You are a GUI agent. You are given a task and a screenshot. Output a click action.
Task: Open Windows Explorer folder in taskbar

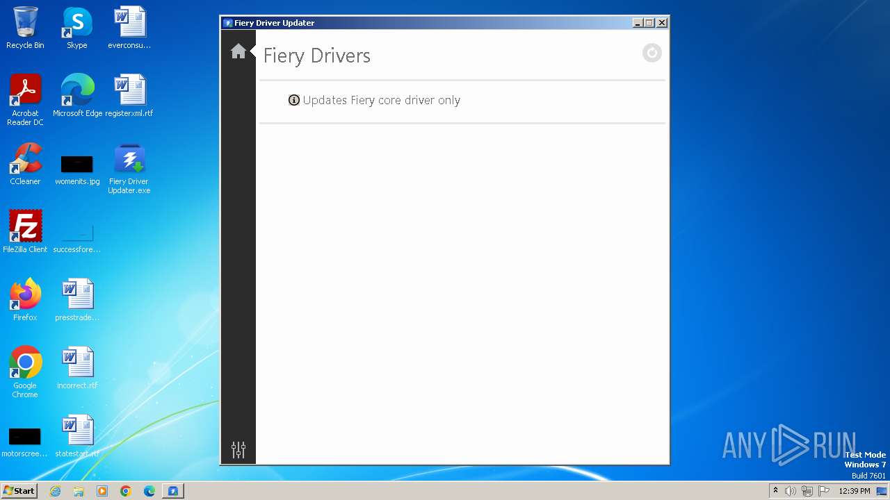pos(79,491)
